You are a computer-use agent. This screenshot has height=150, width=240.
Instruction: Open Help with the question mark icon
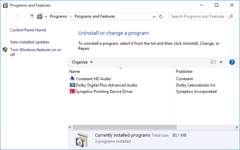click(x=232, y=62)
